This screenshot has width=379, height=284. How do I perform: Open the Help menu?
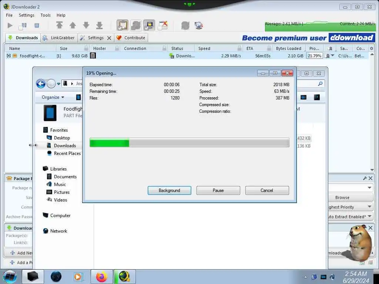pyautogui.click(x=61, y=15)
